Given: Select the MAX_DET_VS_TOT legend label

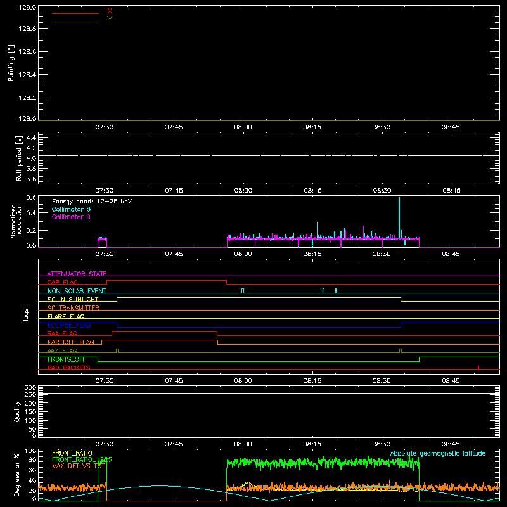Looking at the screenshot, I should (x=79, y=466).
